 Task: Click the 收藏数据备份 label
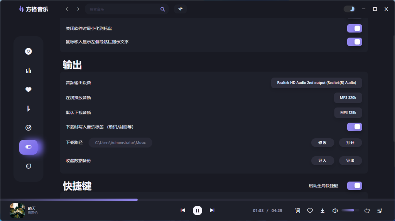[x=78, y=161]
